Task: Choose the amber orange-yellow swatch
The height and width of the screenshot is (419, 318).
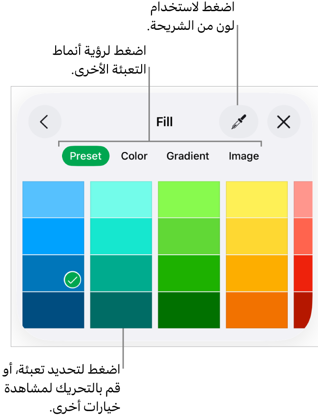Action: 256,273
